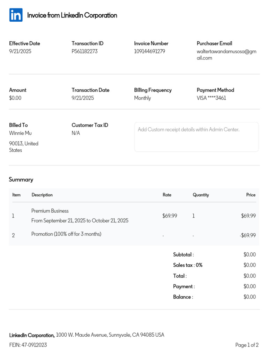Select the $0.00 Balance amount
Screen dimensions: 268x358
click(250, 297)
